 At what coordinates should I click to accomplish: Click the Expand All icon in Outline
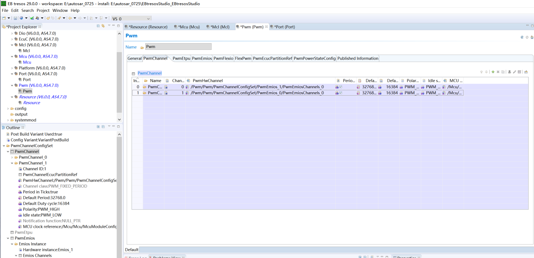click(x=98, y=127)
